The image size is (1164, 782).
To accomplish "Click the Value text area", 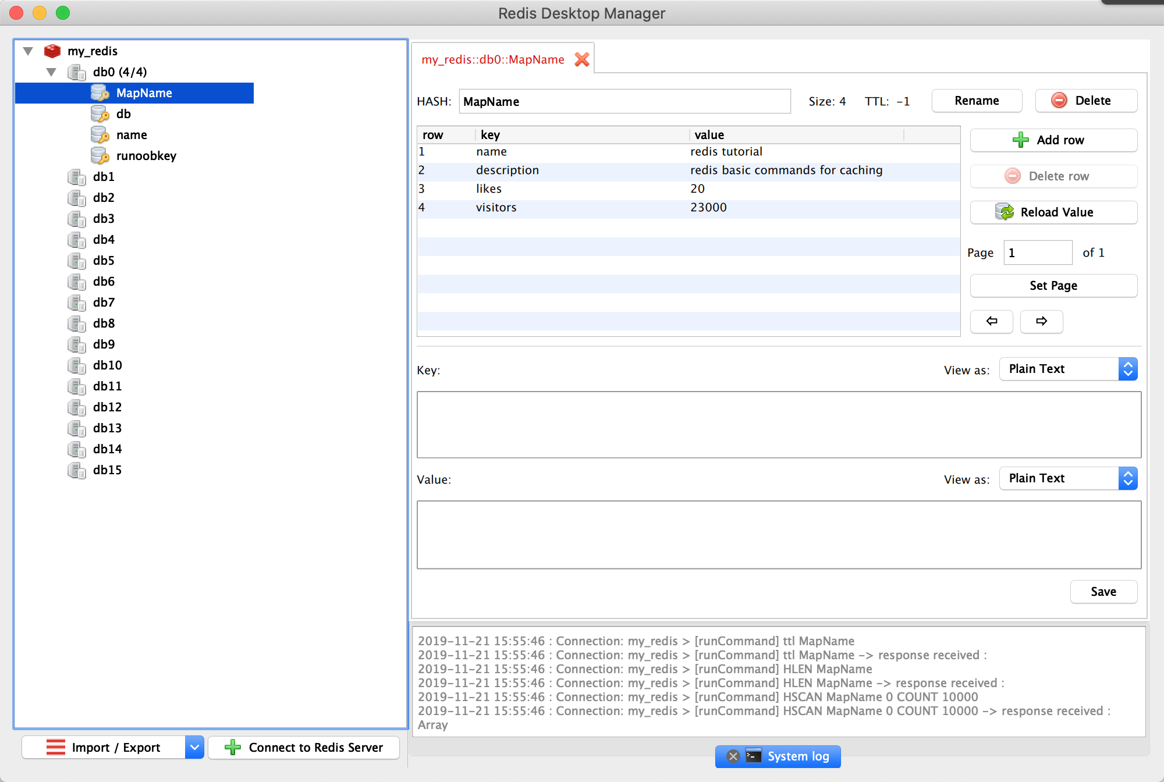I will 779,535.
